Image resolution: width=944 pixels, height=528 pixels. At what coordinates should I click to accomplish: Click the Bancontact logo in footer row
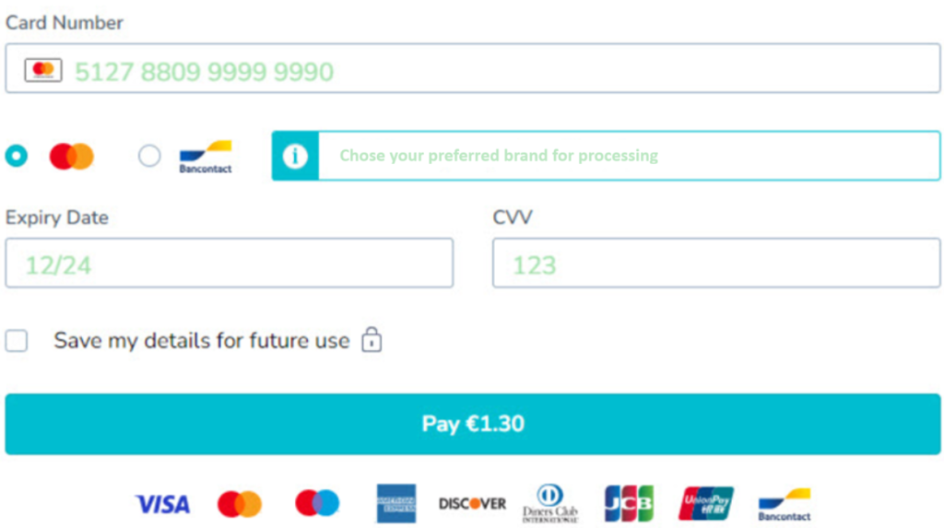pos(785,505)
